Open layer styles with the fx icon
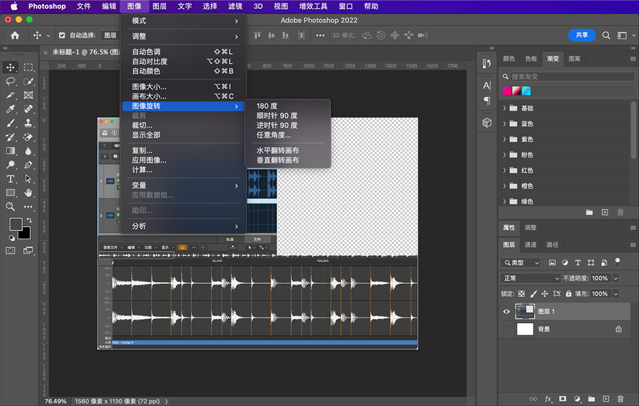This screenshot has width=639, height=406. 549,398
